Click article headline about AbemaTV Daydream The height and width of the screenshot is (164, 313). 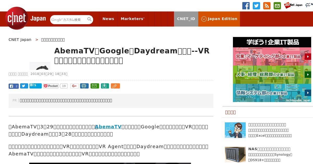tap(132, 55)
